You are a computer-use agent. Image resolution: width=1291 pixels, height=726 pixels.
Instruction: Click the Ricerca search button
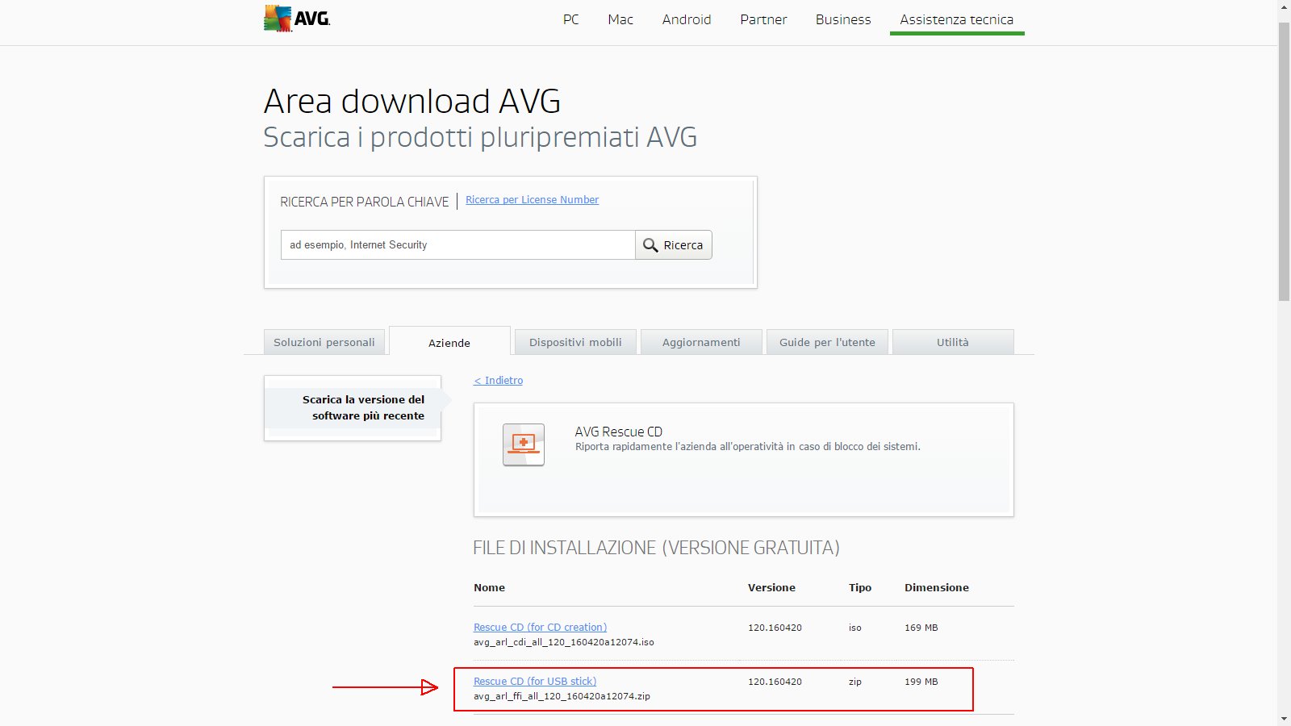click(674, 245)
